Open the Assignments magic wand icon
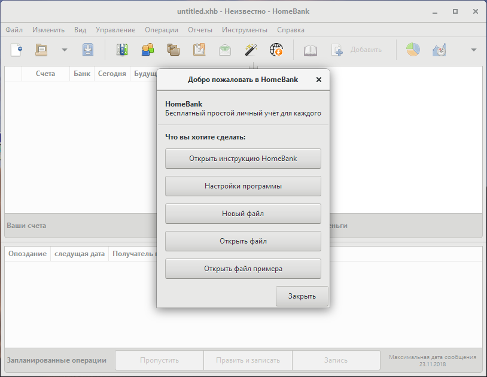The image size is (487, 377). 251,50
